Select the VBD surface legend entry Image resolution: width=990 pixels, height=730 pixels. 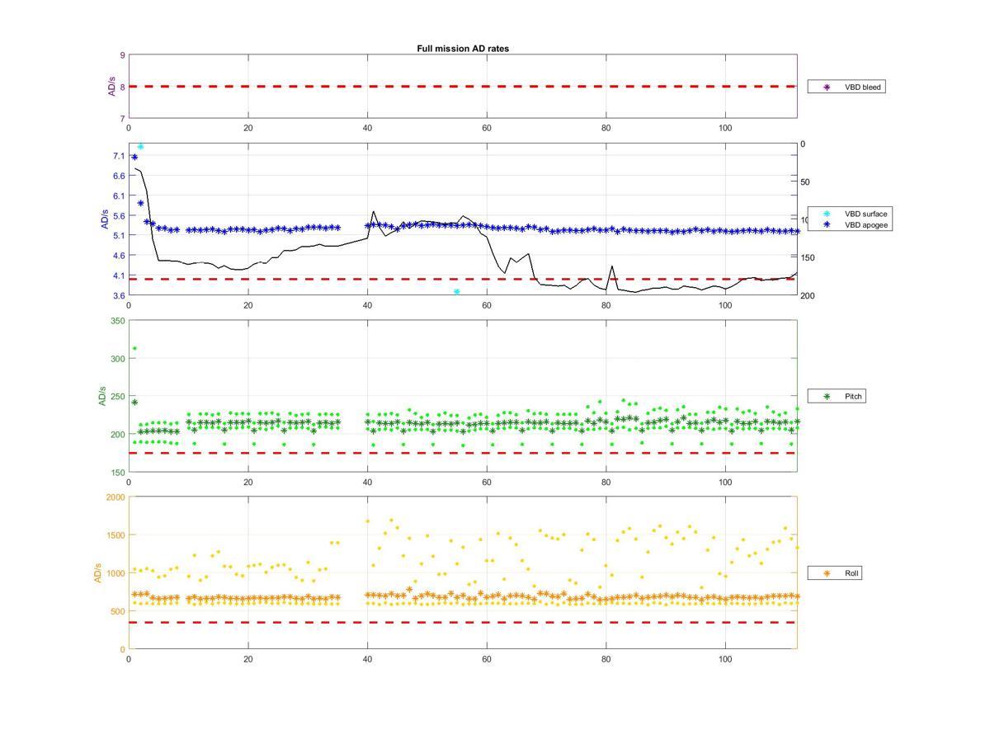(851, 214)
